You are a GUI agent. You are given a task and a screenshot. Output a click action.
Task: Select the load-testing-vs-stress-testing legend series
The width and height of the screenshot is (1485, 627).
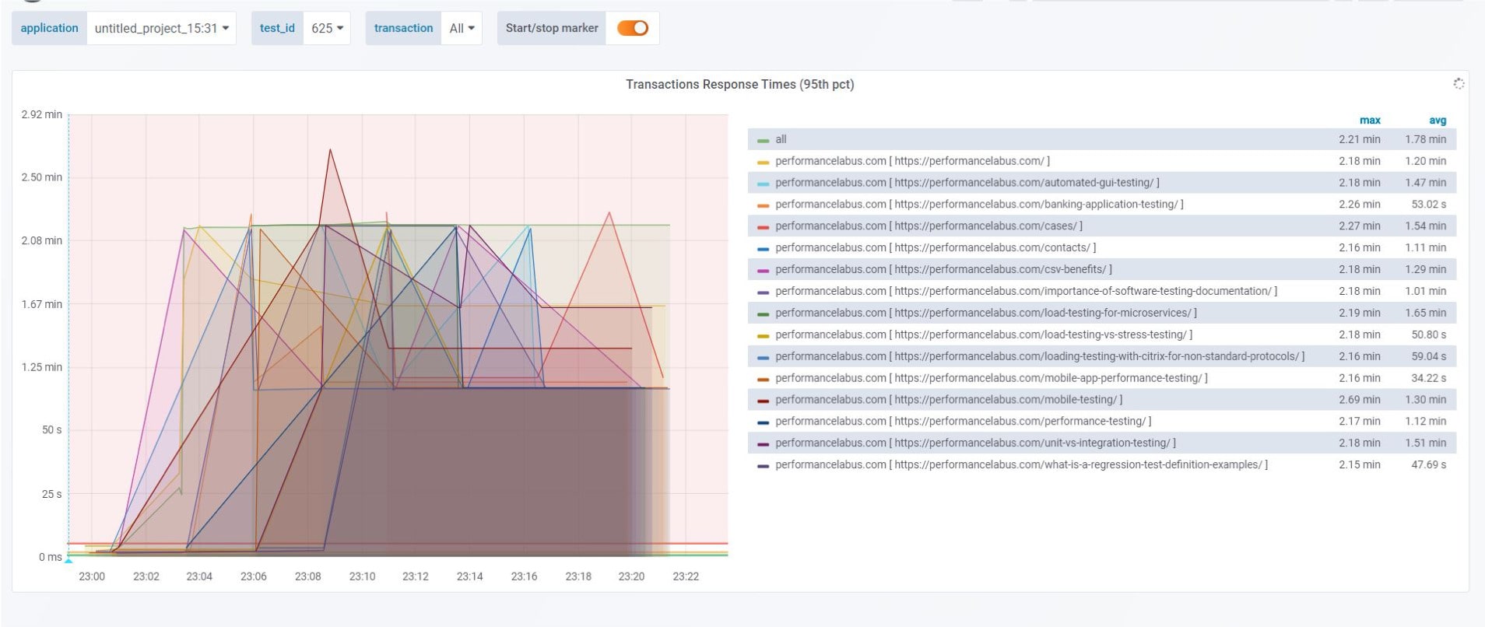(984, 335)
